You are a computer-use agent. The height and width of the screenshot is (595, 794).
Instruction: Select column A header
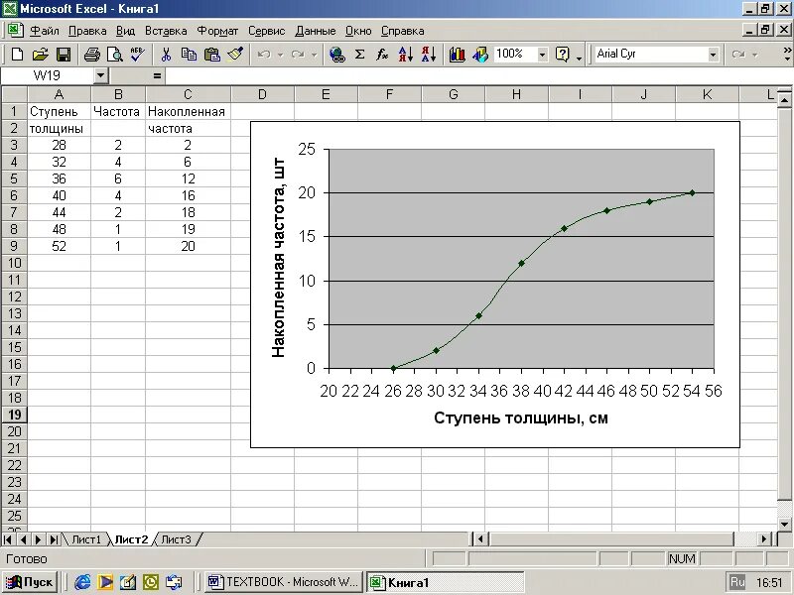[x=59, y=94]
